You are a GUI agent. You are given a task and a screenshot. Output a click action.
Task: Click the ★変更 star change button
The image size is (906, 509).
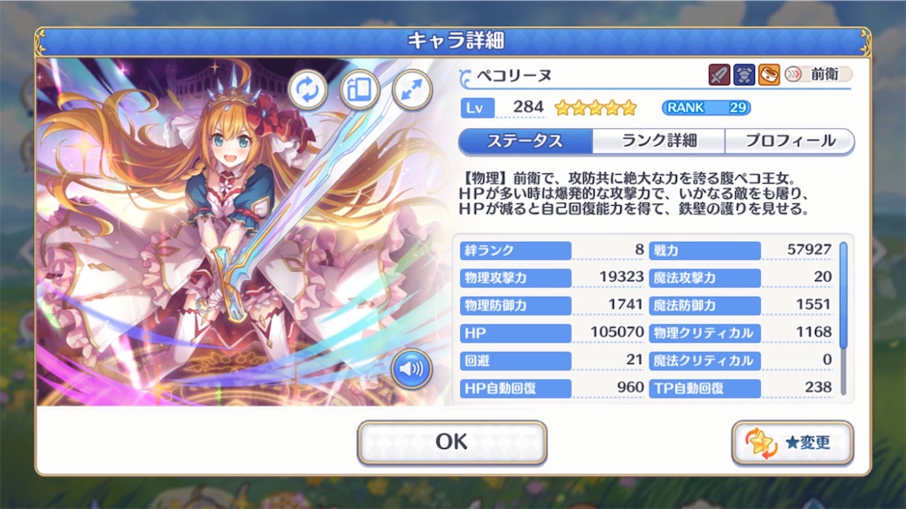792,443
